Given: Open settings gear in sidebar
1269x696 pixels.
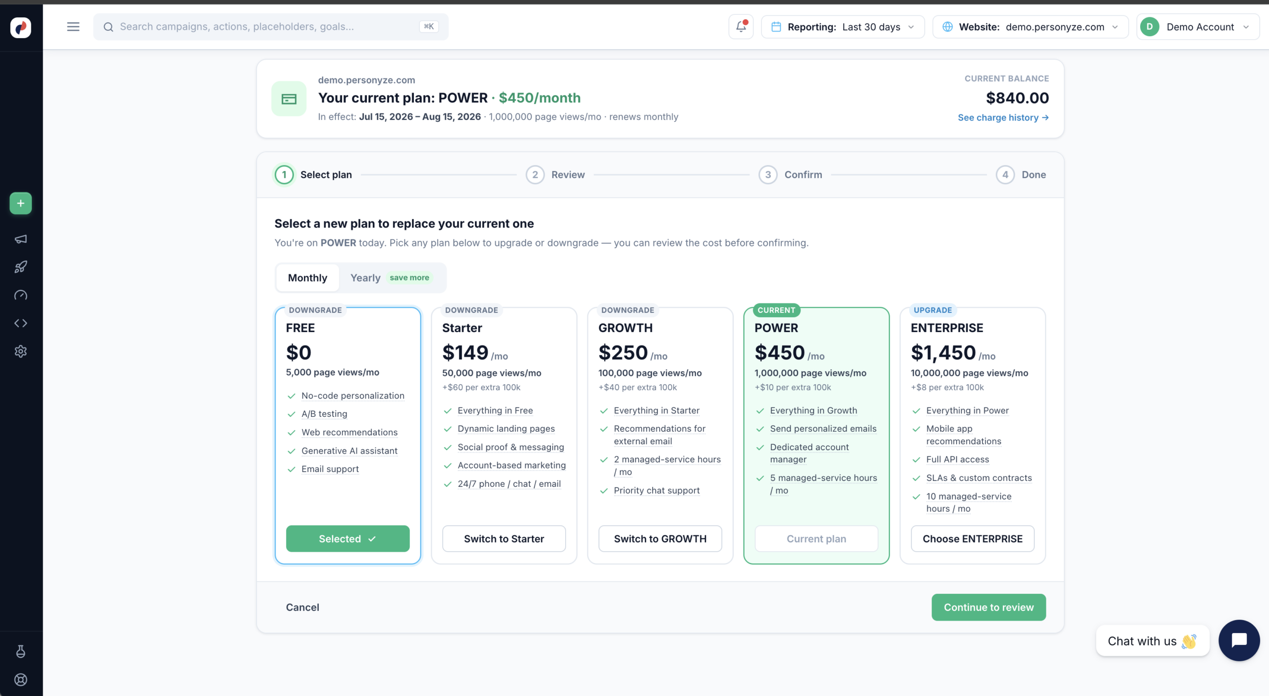Looking at the screenshot, I should pyautogui.click(x=21, y=351).
